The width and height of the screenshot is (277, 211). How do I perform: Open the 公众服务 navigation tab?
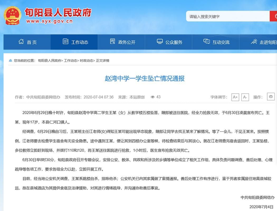pos(169,42)
